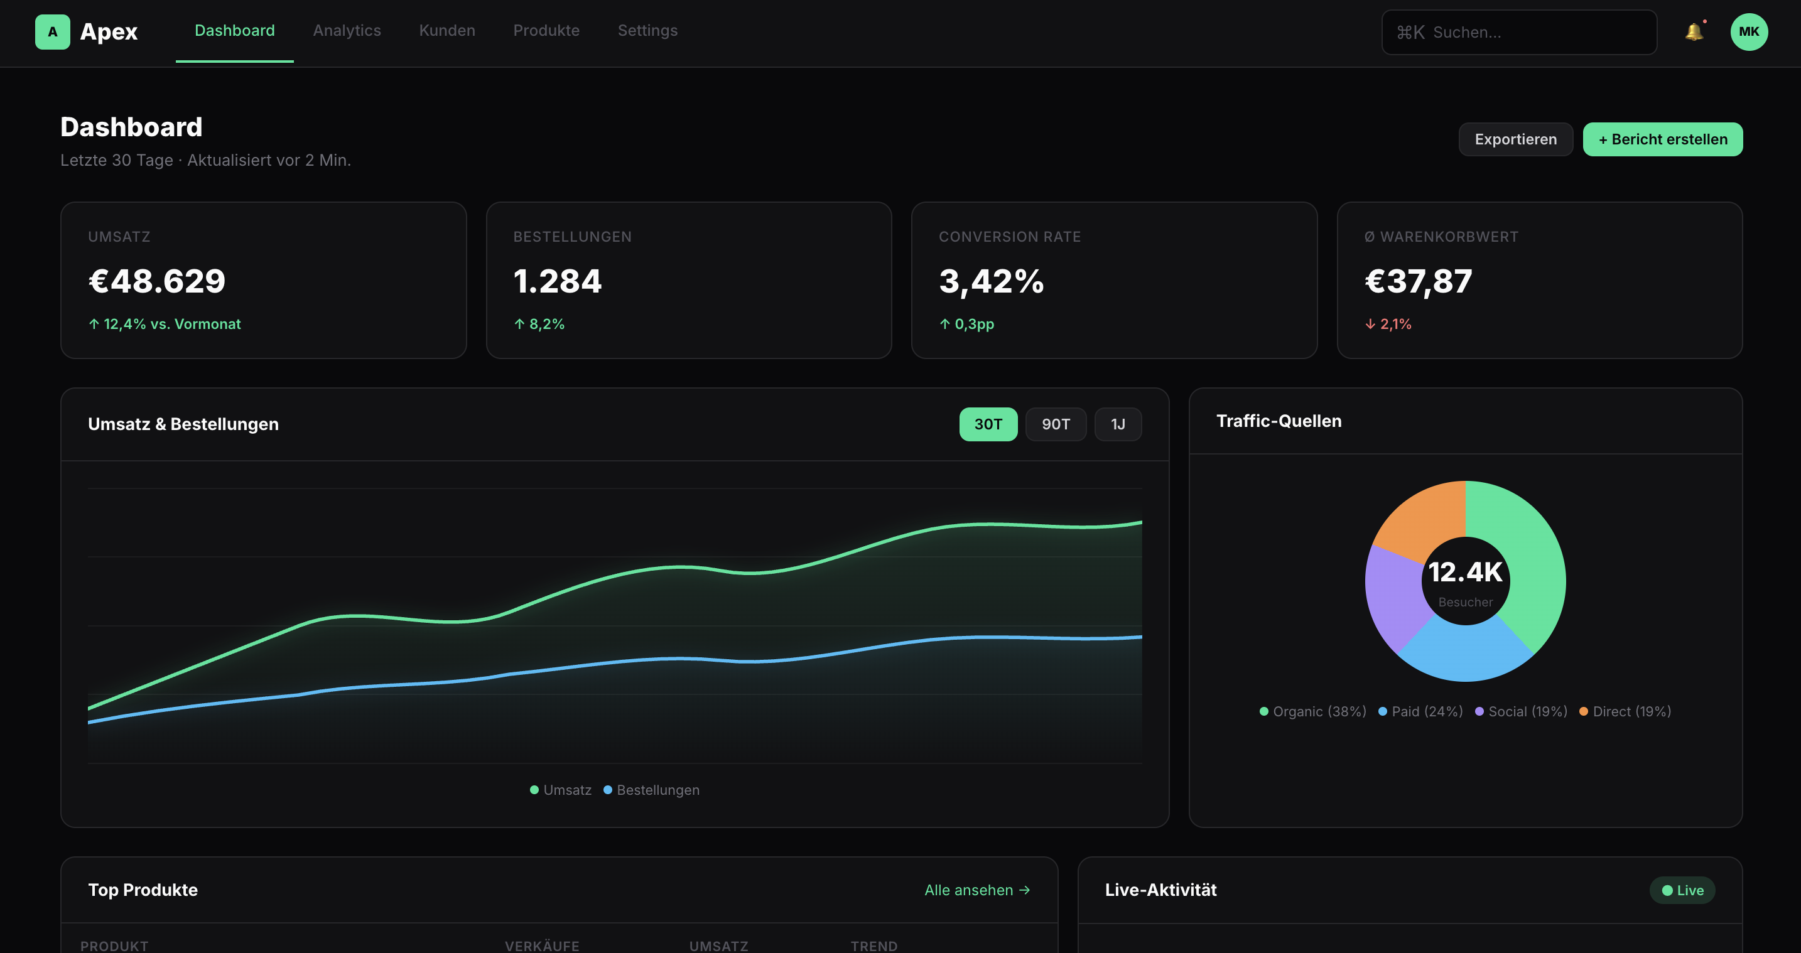Open Settings from the navigation bar
This screenshot has height=953, width=1801.
tap(647, 30)
